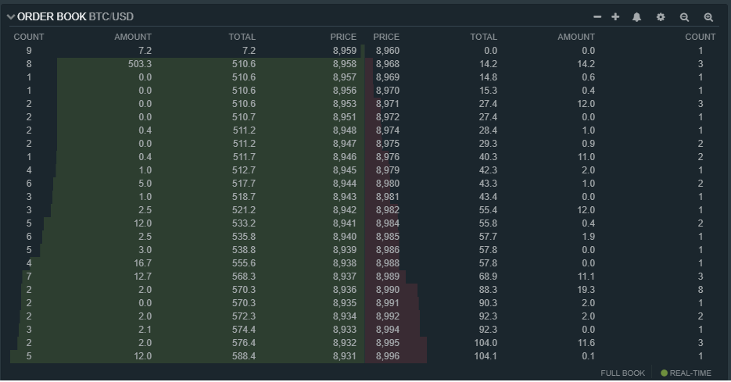The image size is (731, 382).
Task: Click the ask price 8,976
Action: pyautogui.click(x=387, y=157)
